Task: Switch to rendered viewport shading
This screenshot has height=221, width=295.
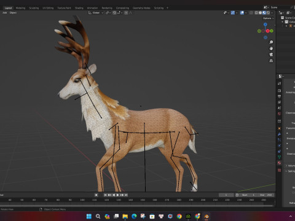Action: (x=268, y=13)
